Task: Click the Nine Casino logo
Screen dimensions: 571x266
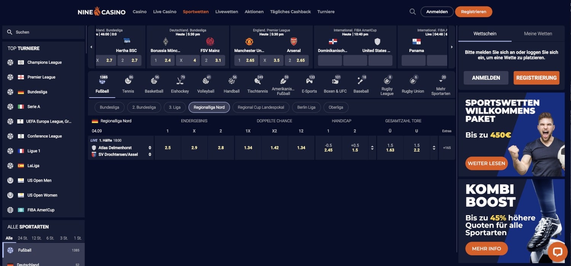Action: click(x=102, y=12)
